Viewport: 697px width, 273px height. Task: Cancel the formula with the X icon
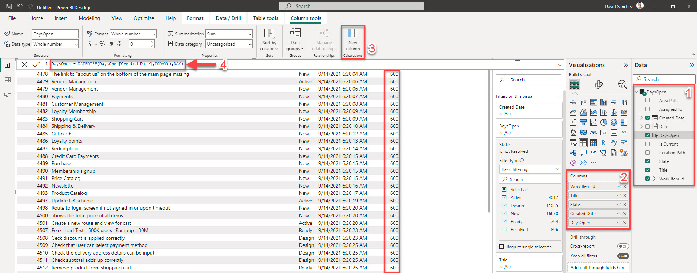(x=24, y=64)
